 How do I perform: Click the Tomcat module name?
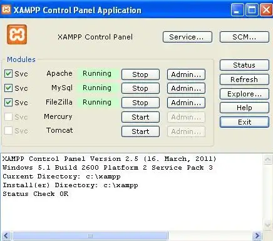59,130
